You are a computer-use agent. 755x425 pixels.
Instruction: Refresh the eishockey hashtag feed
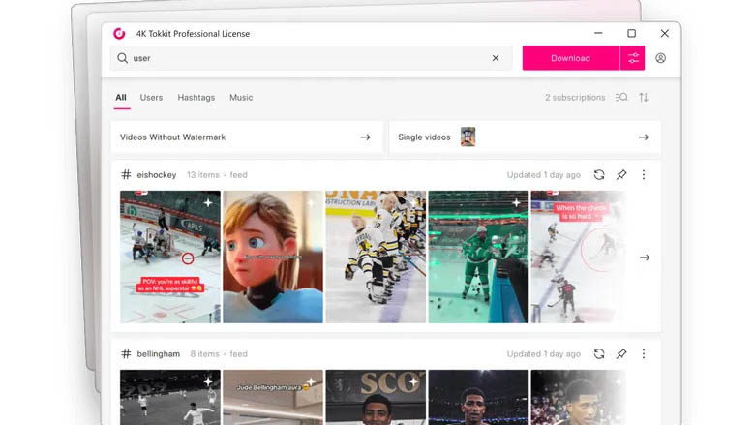(599, 175)
